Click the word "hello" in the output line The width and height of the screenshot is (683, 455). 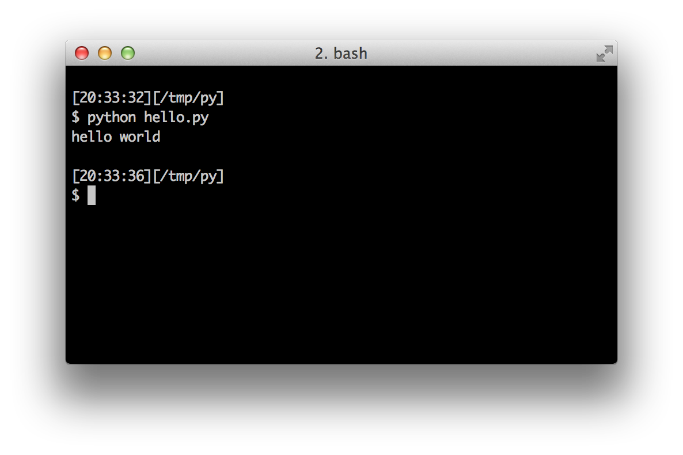point(92,137)
